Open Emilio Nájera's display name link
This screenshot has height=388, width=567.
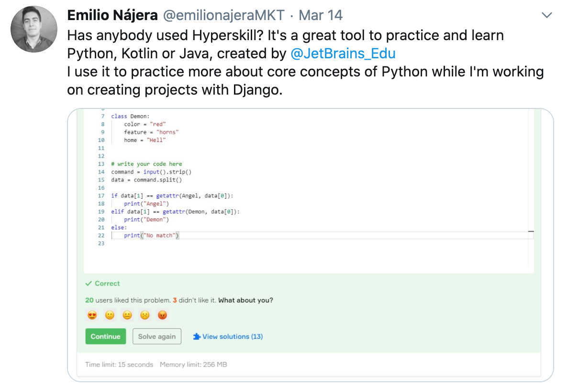(112, 15)
